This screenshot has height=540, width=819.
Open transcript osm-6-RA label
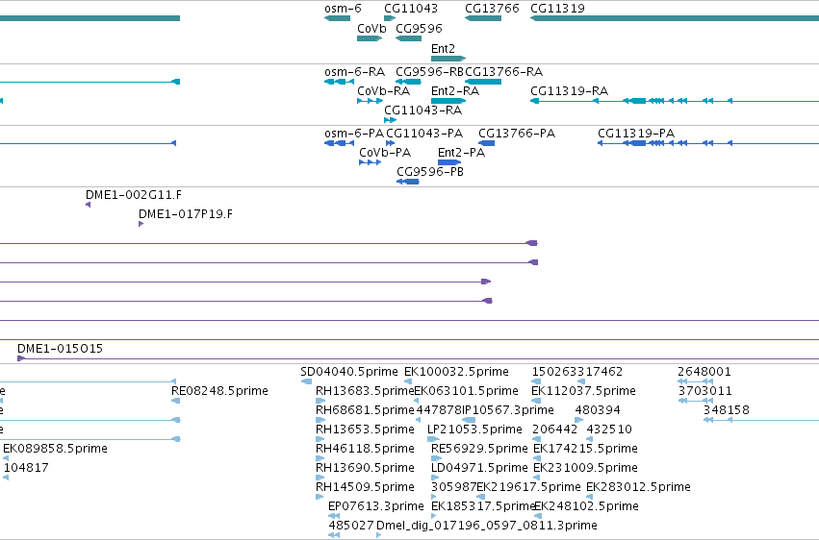(x=355, y=71)
